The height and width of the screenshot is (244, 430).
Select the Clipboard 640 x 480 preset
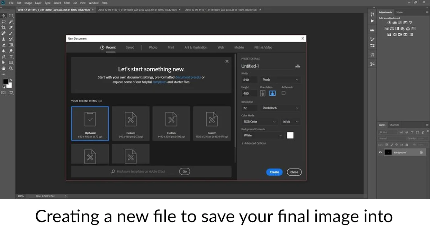[x=90, y=123]
